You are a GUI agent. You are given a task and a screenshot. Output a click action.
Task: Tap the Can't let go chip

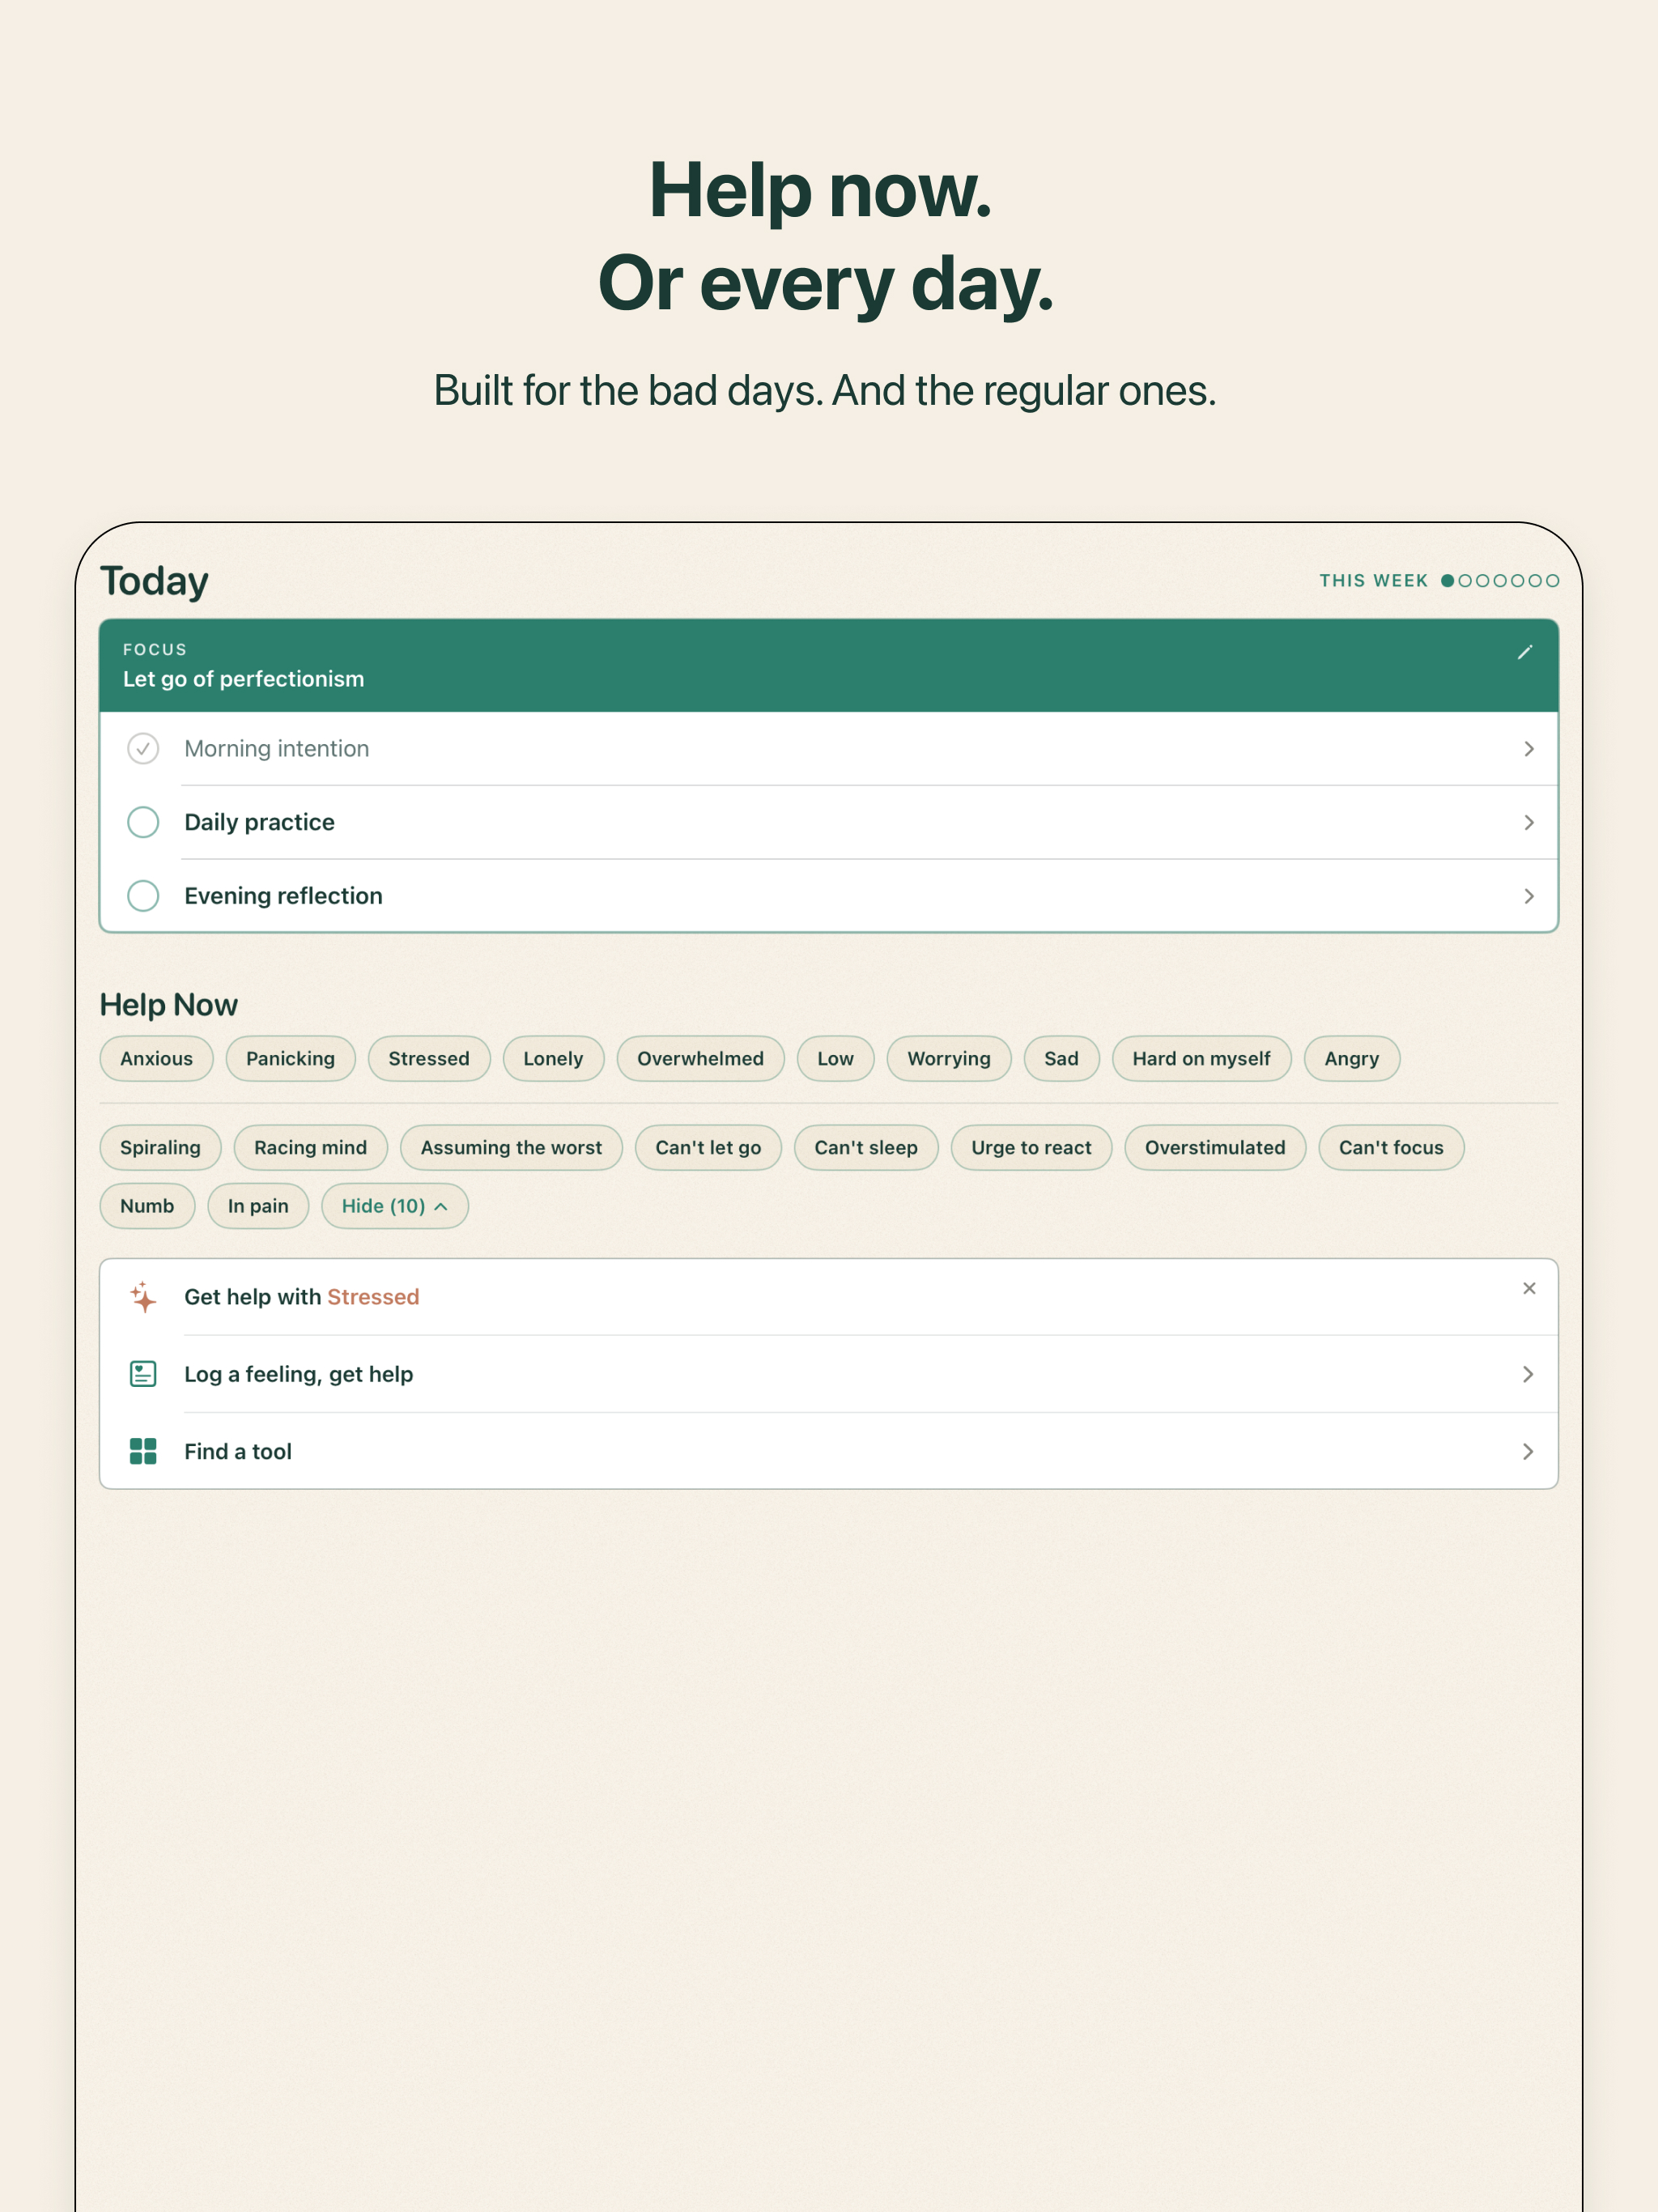pyautogui.click(x=708, y=1147)
